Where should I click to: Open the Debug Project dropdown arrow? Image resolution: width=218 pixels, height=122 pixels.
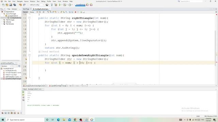click(x=67, y=5)
